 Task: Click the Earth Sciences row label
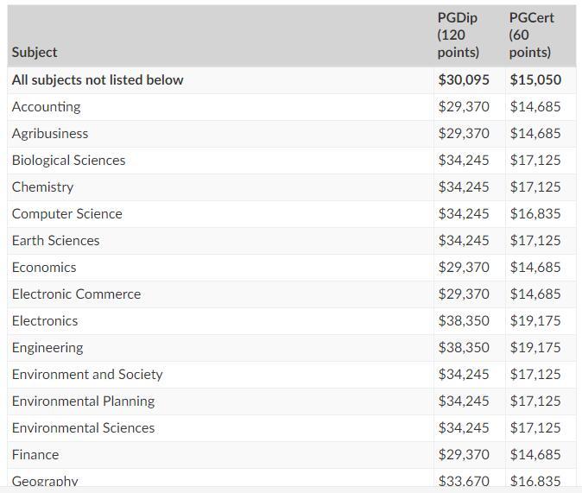(55, 241)
